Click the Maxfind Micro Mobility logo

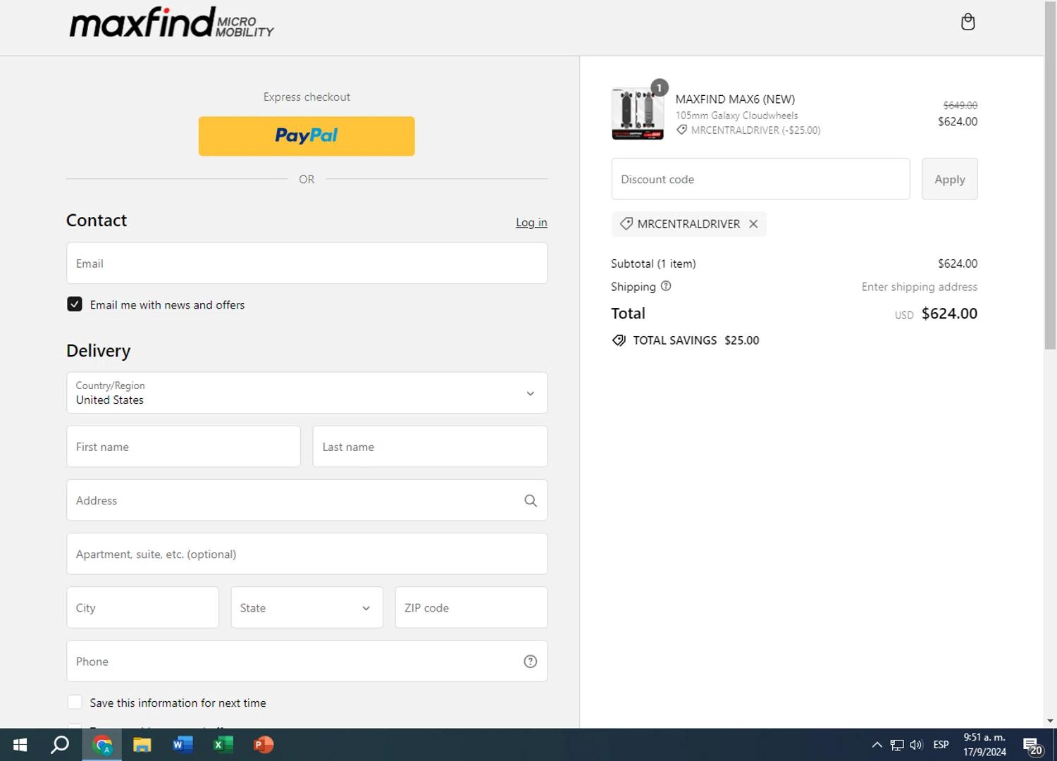(171, 23)
